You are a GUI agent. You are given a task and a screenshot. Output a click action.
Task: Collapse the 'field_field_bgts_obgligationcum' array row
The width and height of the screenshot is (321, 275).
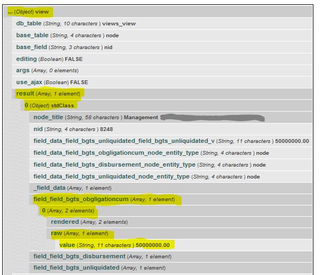tap(171, 199)
